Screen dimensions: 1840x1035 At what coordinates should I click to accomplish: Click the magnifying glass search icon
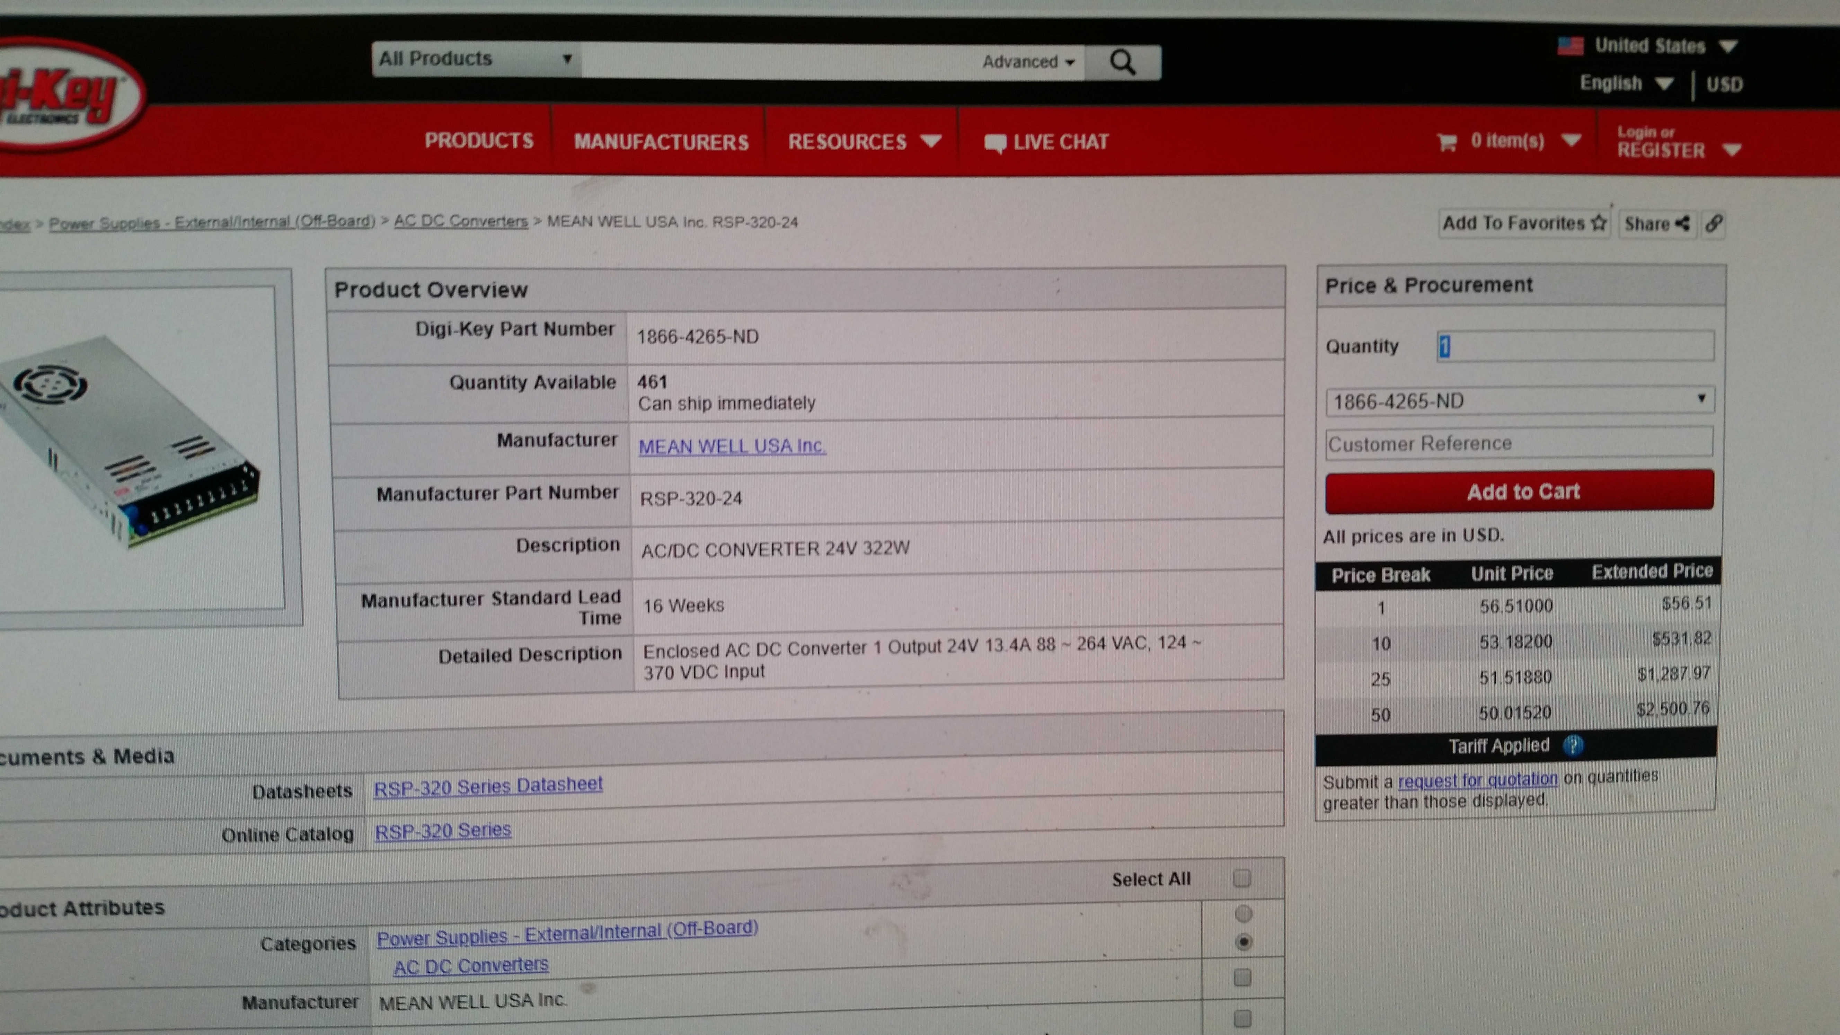(1122, 63)
